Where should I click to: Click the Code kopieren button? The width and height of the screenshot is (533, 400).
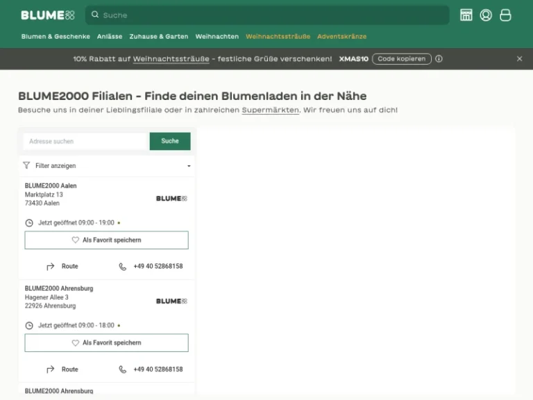(x=401, y=59)
